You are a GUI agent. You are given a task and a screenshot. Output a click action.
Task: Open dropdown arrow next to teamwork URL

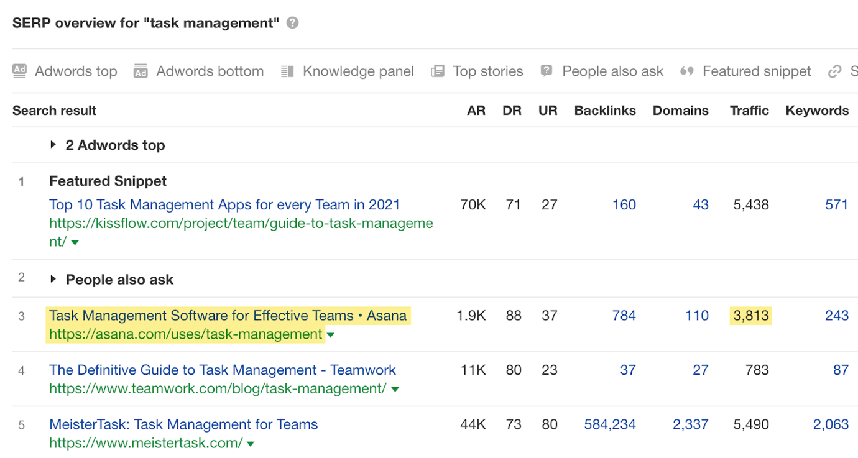tap(395, 390)
